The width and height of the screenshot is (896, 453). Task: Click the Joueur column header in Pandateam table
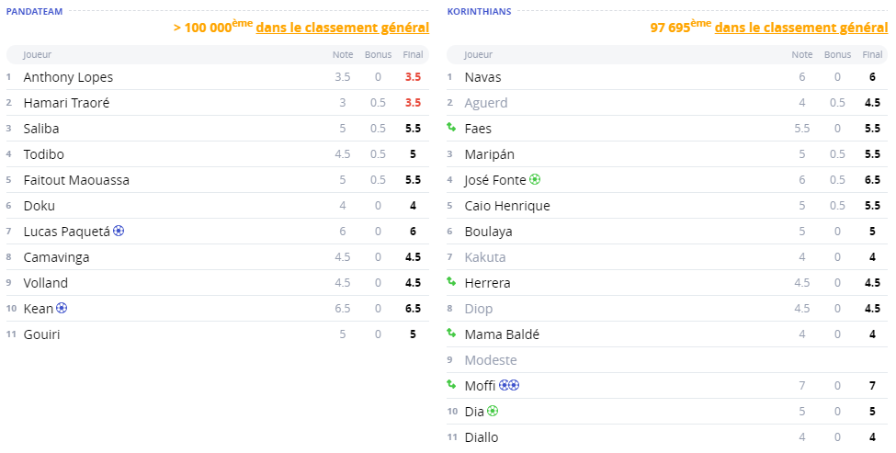coord(38,55)
